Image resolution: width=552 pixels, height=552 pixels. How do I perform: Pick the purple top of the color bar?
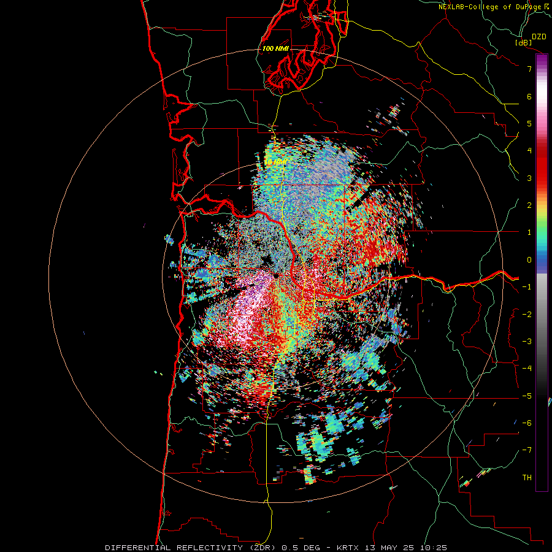(542, 61)
